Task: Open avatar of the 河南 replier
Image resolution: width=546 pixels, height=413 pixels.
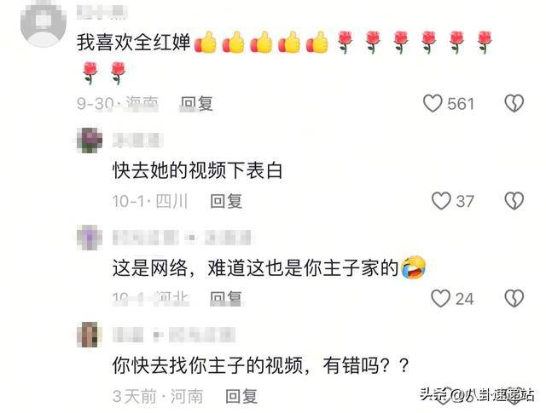Action: point(90,335)
